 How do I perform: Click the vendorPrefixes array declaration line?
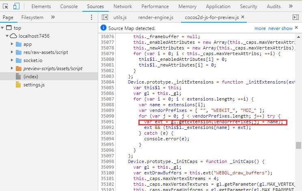pos(201,110)
